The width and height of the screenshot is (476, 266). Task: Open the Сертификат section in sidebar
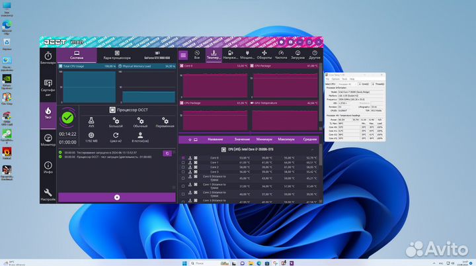tap(48, 88)
